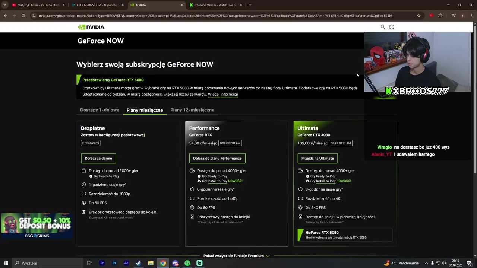Show hidden system tray icons
The width and height of the screenshot is (477, 268).
point(426,263)
